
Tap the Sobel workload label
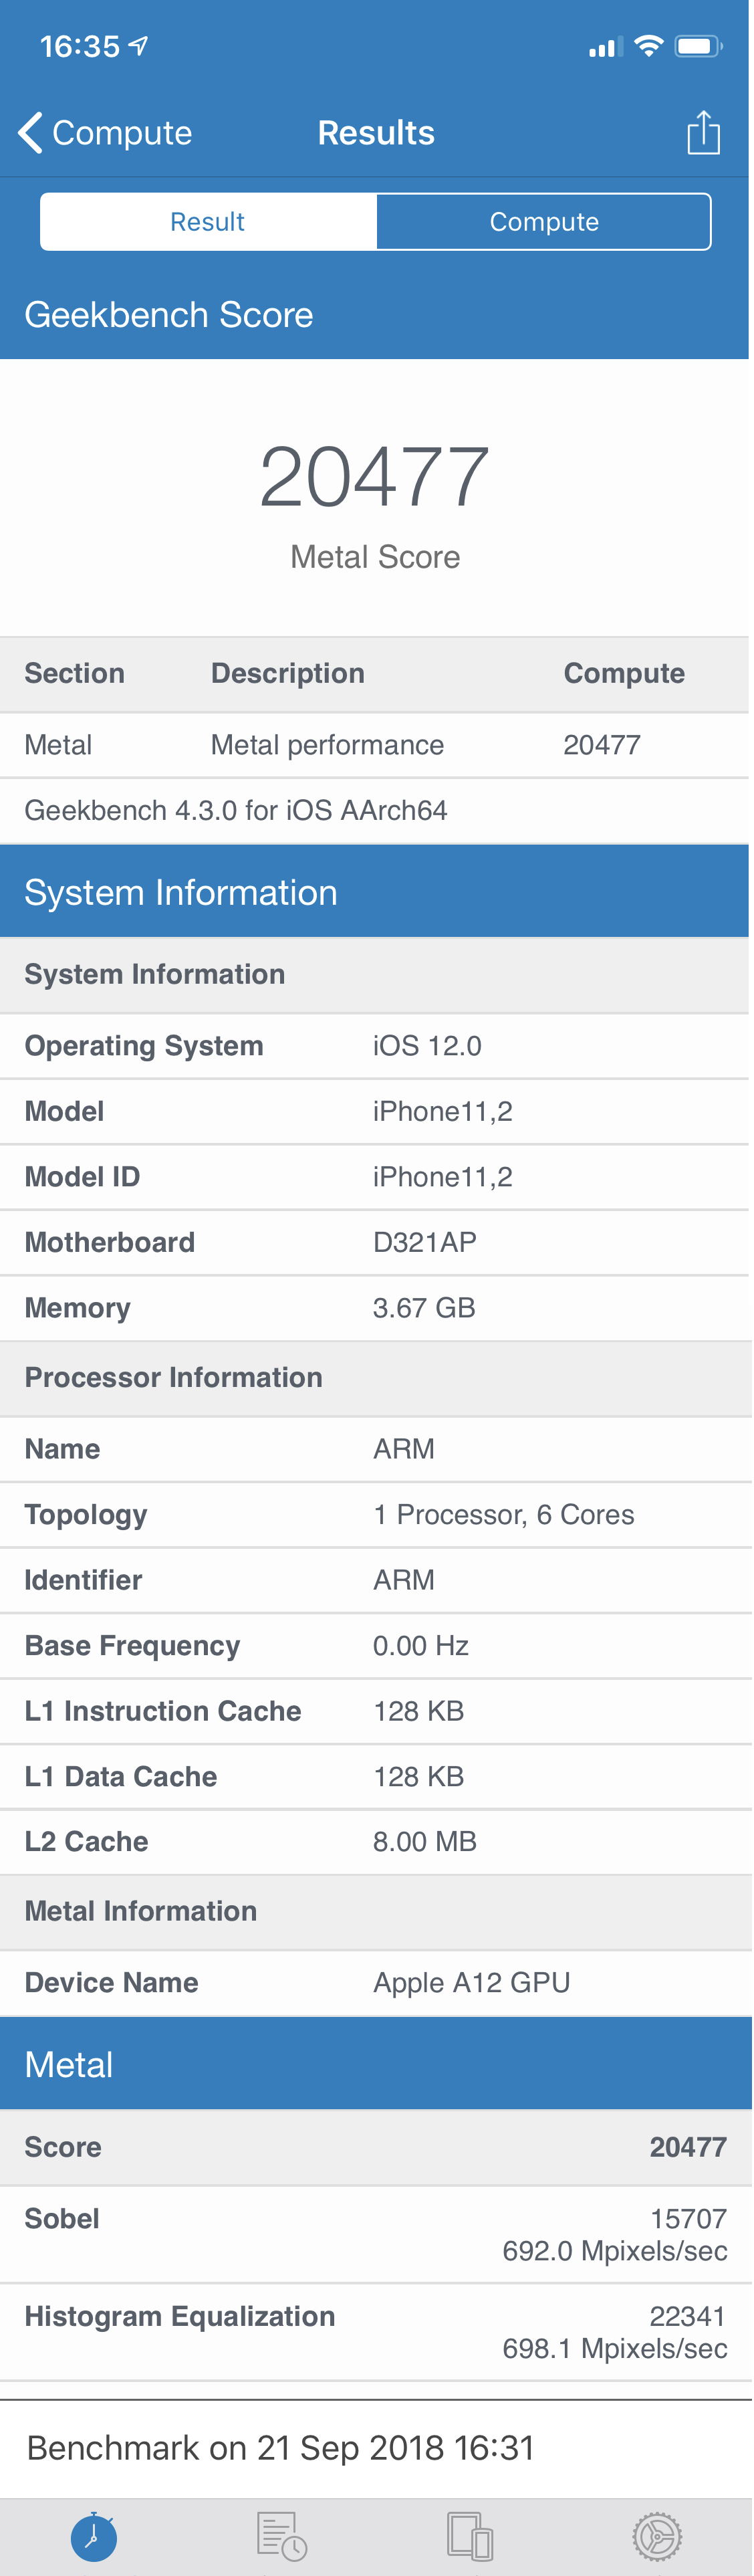(x=62, y=2219)
